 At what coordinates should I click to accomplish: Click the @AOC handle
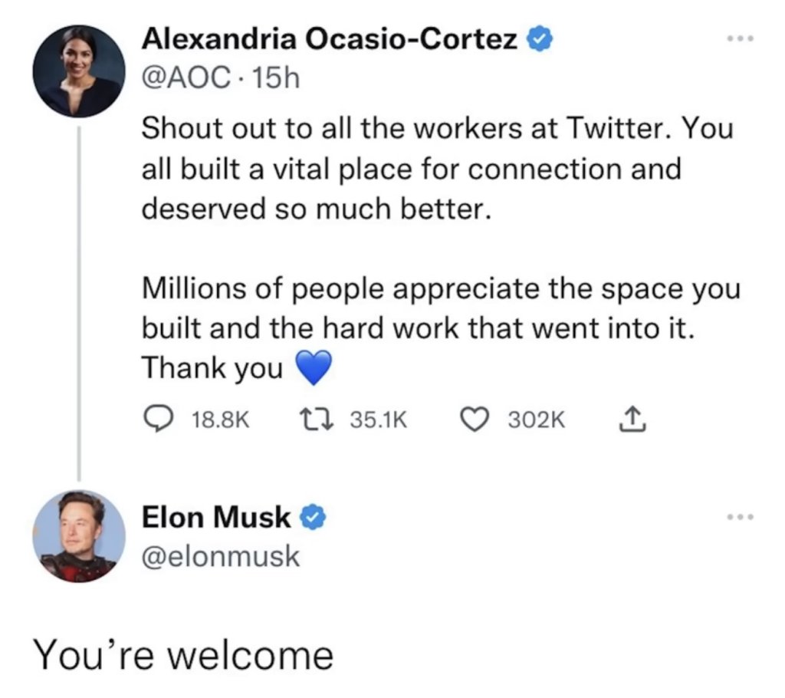point(183,78)
